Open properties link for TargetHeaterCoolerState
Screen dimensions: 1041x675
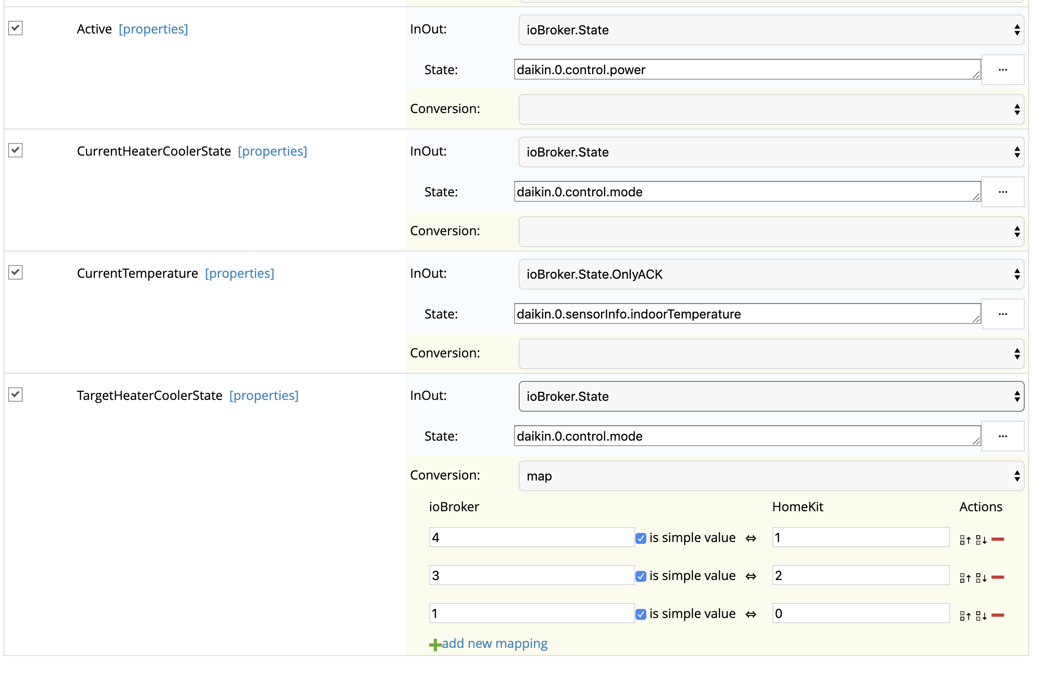(263, 395)
